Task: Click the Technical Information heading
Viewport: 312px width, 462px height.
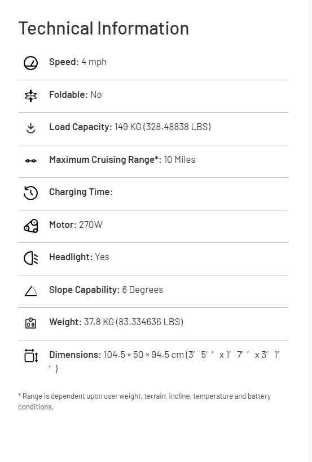Action: [103, 28]
